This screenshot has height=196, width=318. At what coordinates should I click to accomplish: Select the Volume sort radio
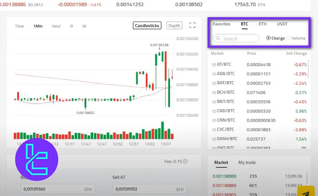pyautogui.click(x=289, y=38)
